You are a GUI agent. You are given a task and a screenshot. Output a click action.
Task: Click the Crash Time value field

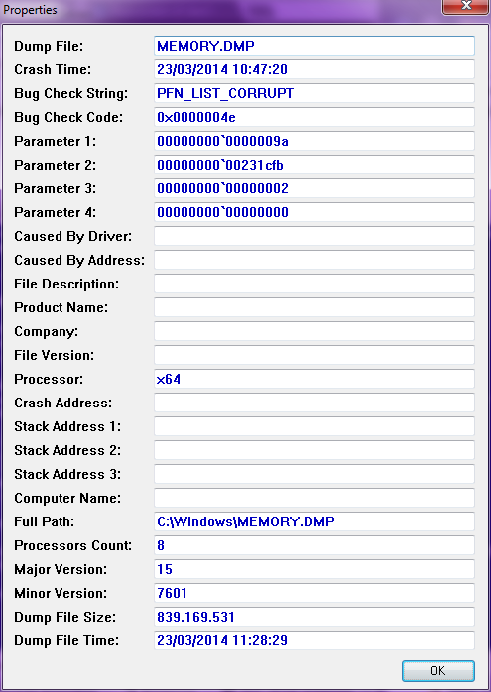tap(314, 69)
